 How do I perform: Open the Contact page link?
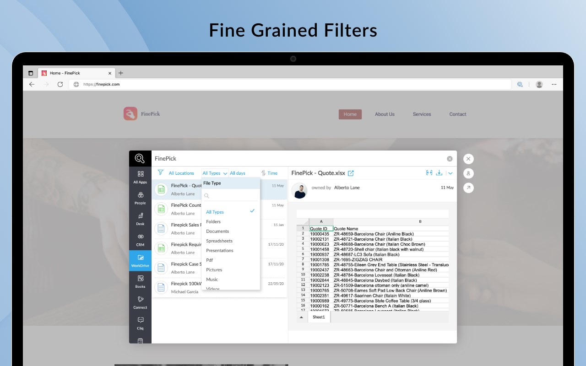[x=458, y=114]
